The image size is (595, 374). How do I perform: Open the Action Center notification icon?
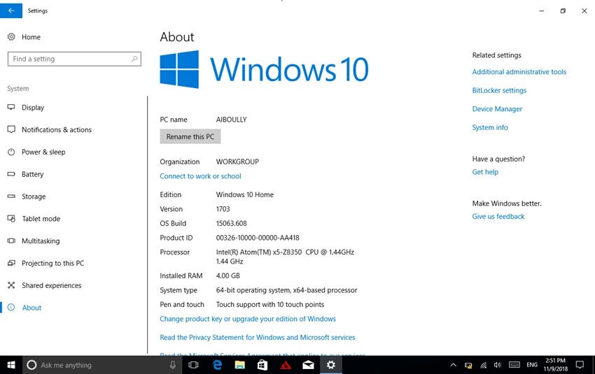[580, 365]
